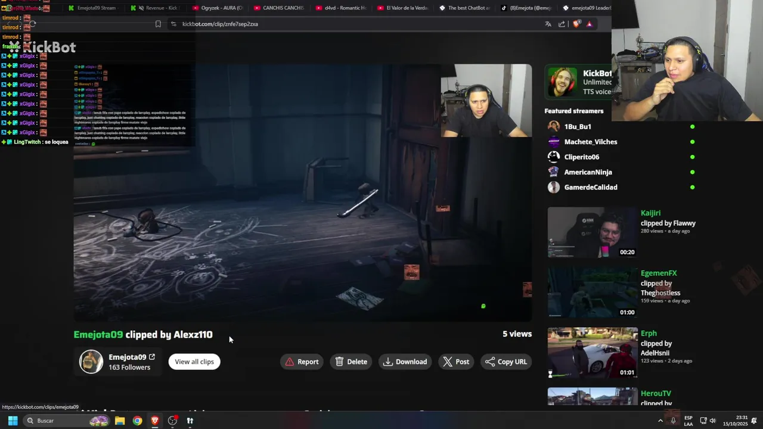This screenshot has height=429, width=763.
Task: Click EgemenFX streamer name
Action: [x=659, y=273]
